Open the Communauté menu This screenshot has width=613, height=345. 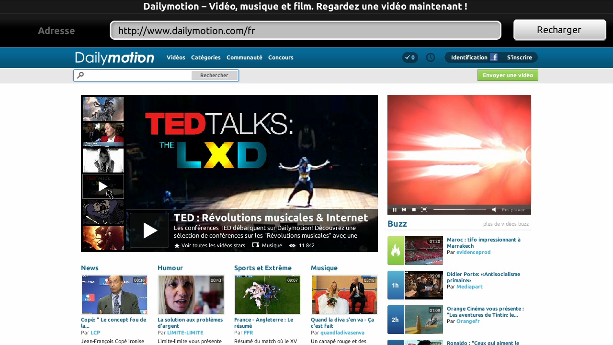(244, 57)
